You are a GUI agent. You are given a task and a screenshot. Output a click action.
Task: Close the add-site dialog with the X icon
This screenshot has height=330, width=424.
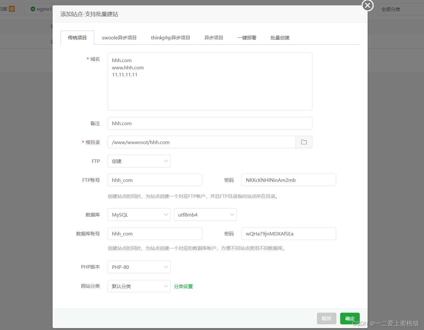tap(367, 5)
